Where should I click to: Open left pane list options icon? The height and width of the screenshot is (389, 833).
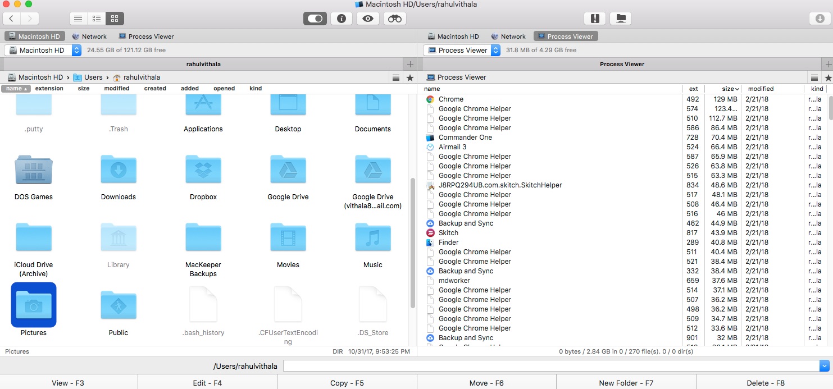(396, 77)
